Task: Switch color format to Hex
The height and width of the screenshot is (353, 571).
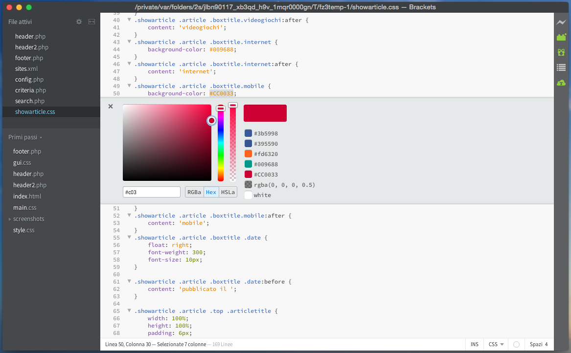Action: (211, 192)
